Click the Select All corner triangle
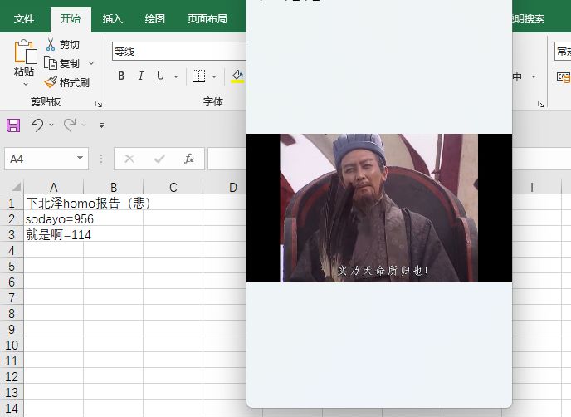The image size is (571, 417). click(x=16, y=188)
